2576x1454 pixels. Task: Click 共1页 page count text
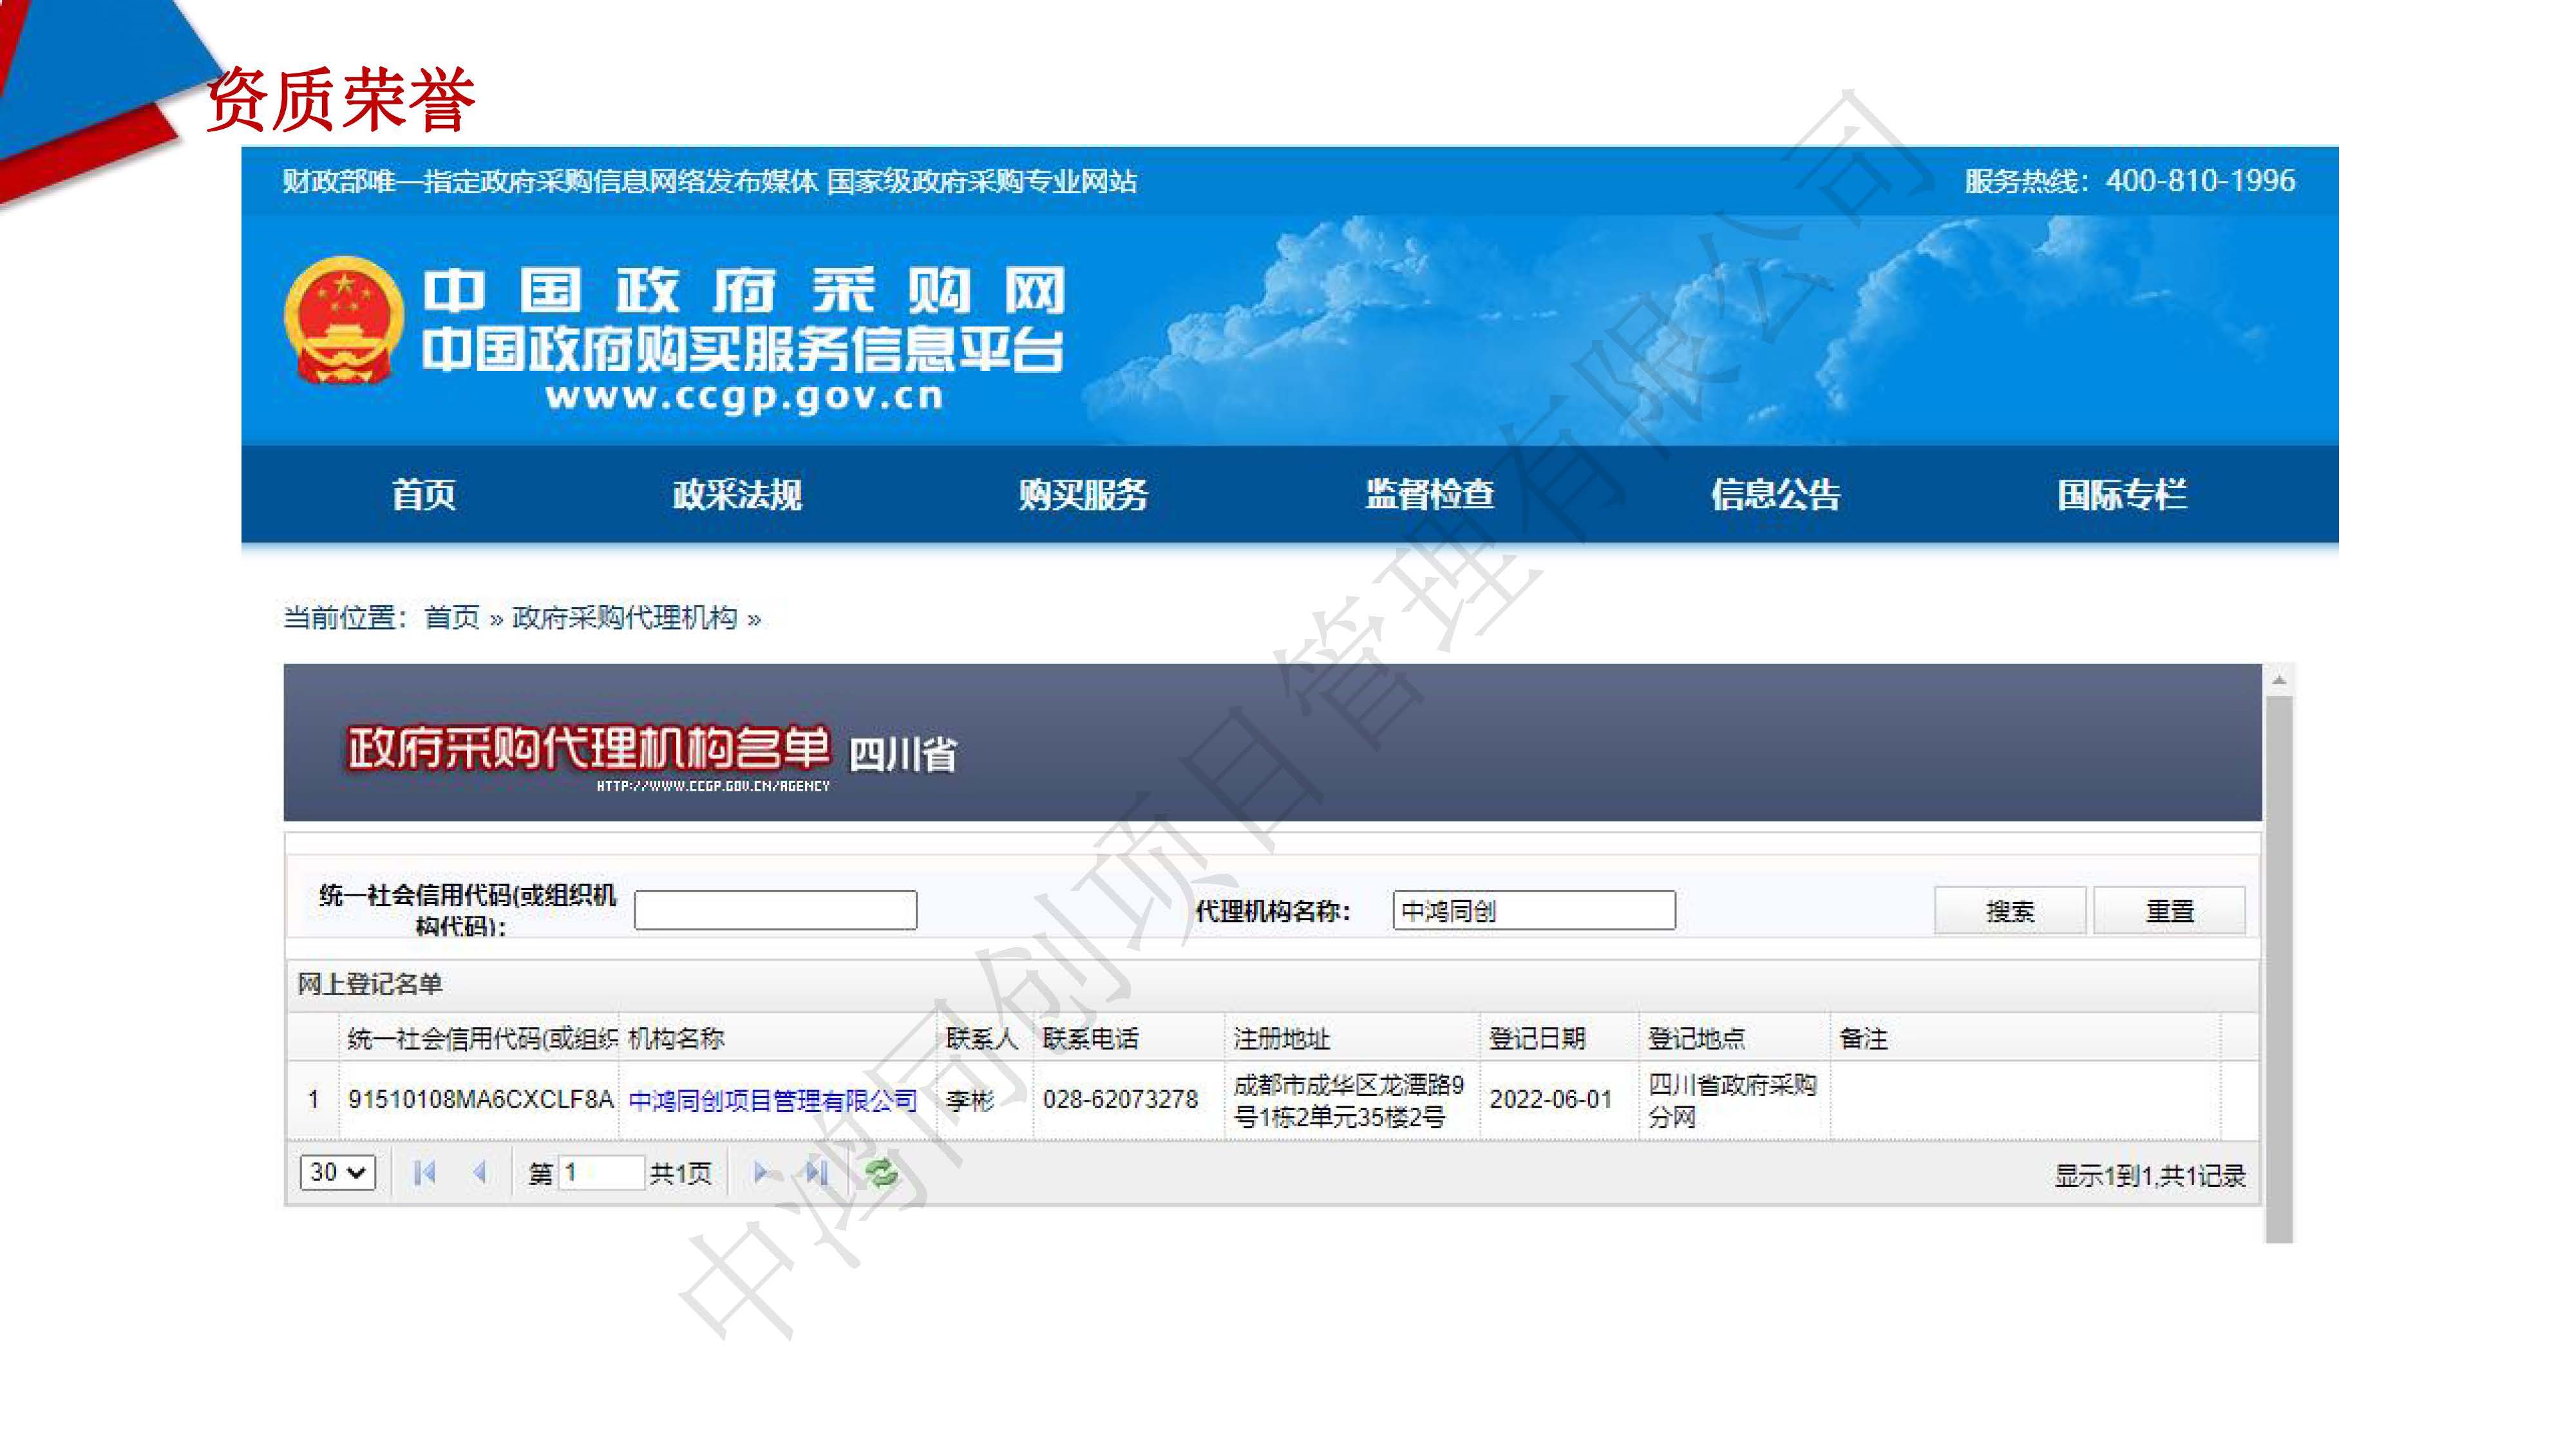680,1173
